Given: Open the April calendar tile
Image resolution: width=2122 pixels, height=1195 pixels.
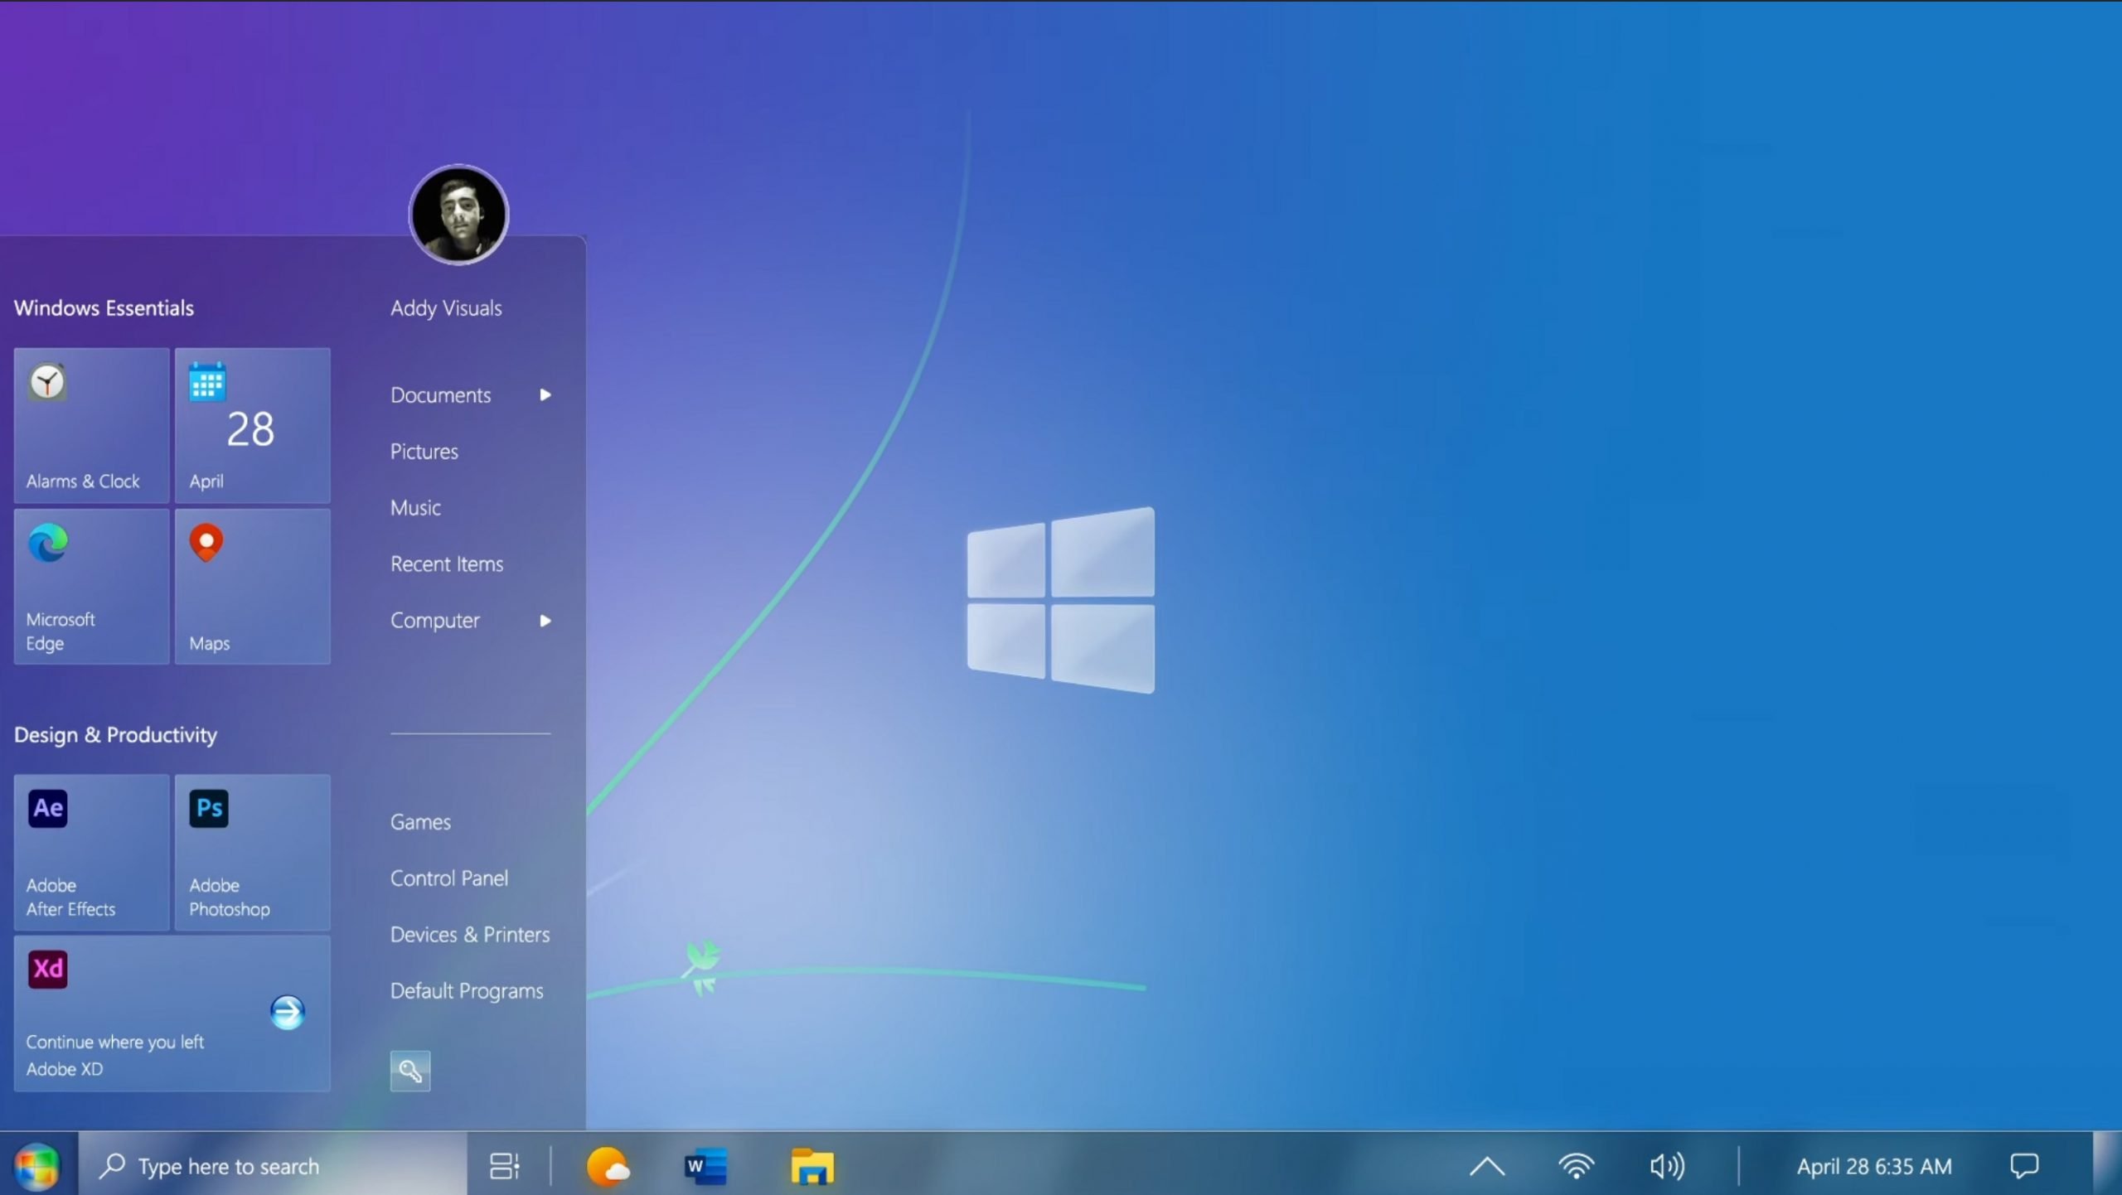Looking at the screenshot, I should pos(250,421).
